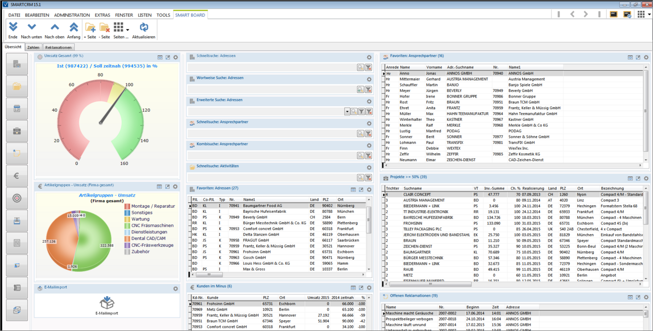Toggle the filter icon in Erweiterte Suche: Adressen
Image resolution: width=653 pixels, height=331 pixels.
click(362, 111)
